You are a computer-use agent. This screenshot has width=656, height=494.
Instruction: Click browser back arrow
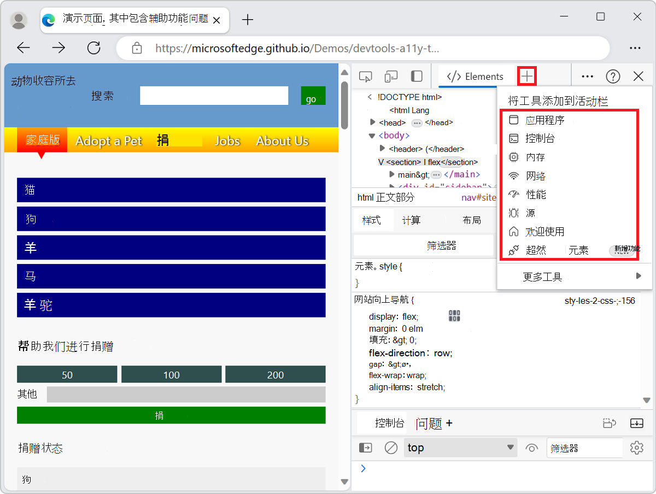click(23, 48)
